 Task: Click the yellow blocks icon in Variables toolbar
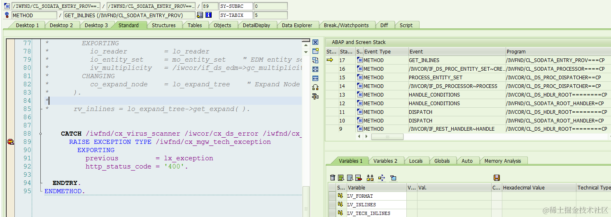370,178
